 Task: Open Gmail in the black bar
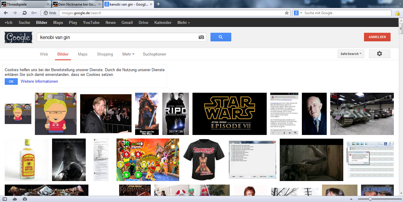click(x=127, y=22)
